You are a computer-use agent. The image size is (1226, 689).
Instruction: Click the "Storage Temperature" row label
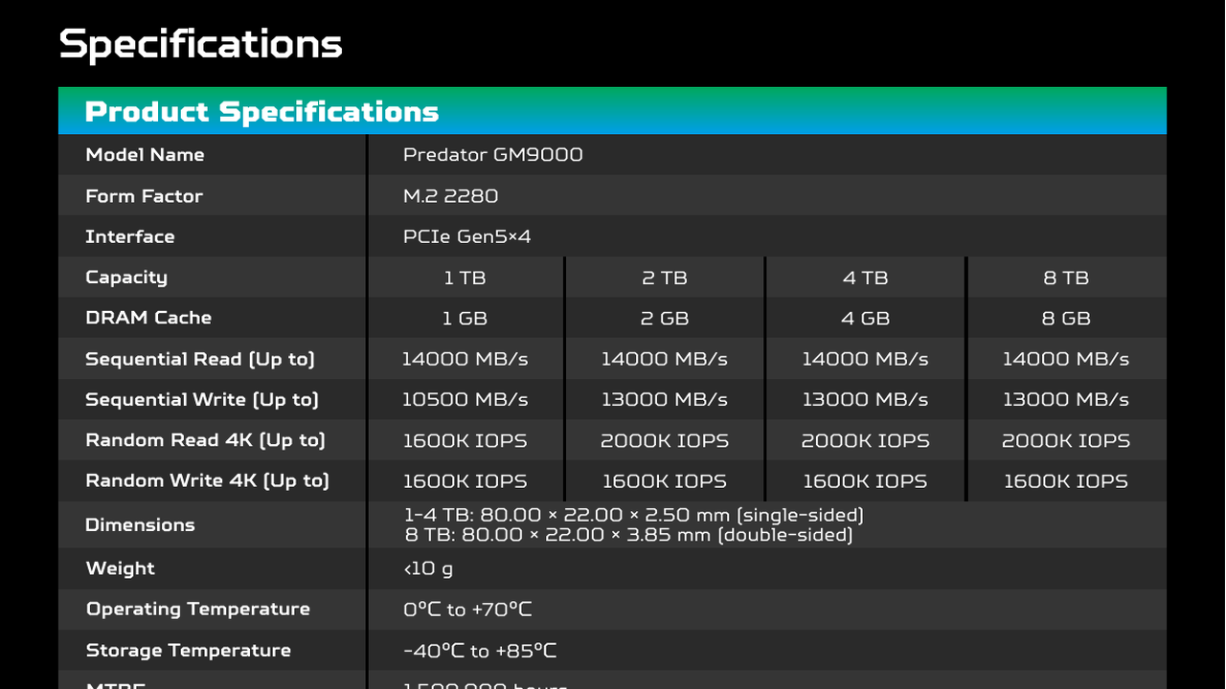(188, 651)
